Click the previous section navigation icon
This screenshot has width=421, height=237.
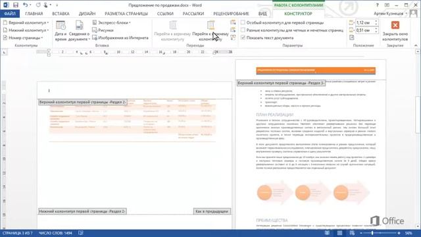[x=233, y=22]
